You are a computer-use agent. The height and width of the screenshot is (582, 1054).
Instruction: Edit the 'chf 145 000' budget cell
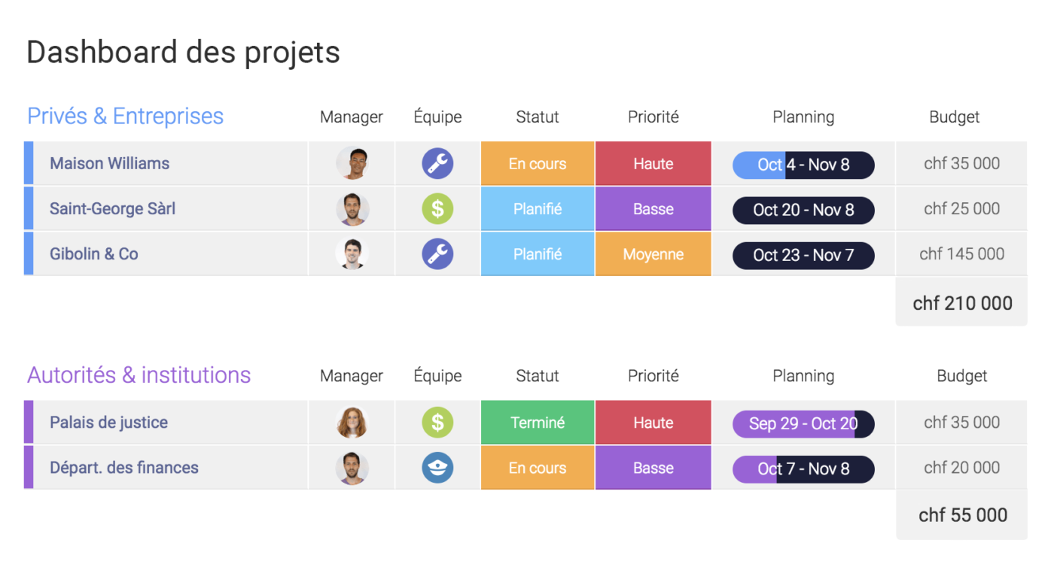click(x=961, y=253)
